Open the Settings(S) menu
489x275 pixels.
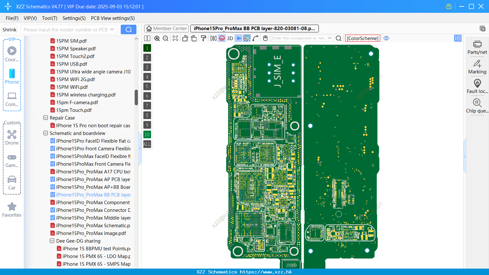pyautogui.click(x=74, y=18)
